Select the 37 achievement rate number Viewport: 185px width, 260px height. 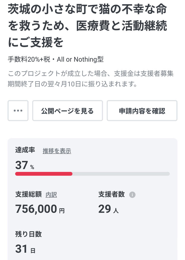22,165
